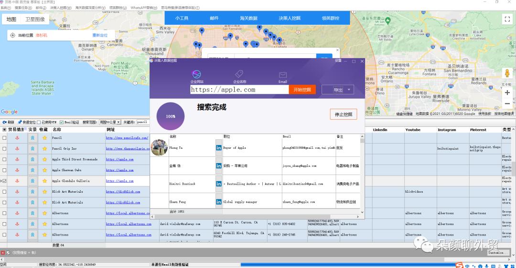The height and width of the screenshot is (268, 516).
Task: Switch to 地图 map view
Action: 11,20
